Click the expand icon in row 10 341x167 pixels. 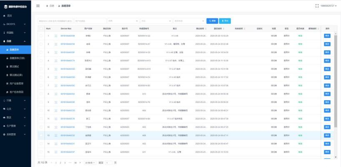[x=56, y=110]
